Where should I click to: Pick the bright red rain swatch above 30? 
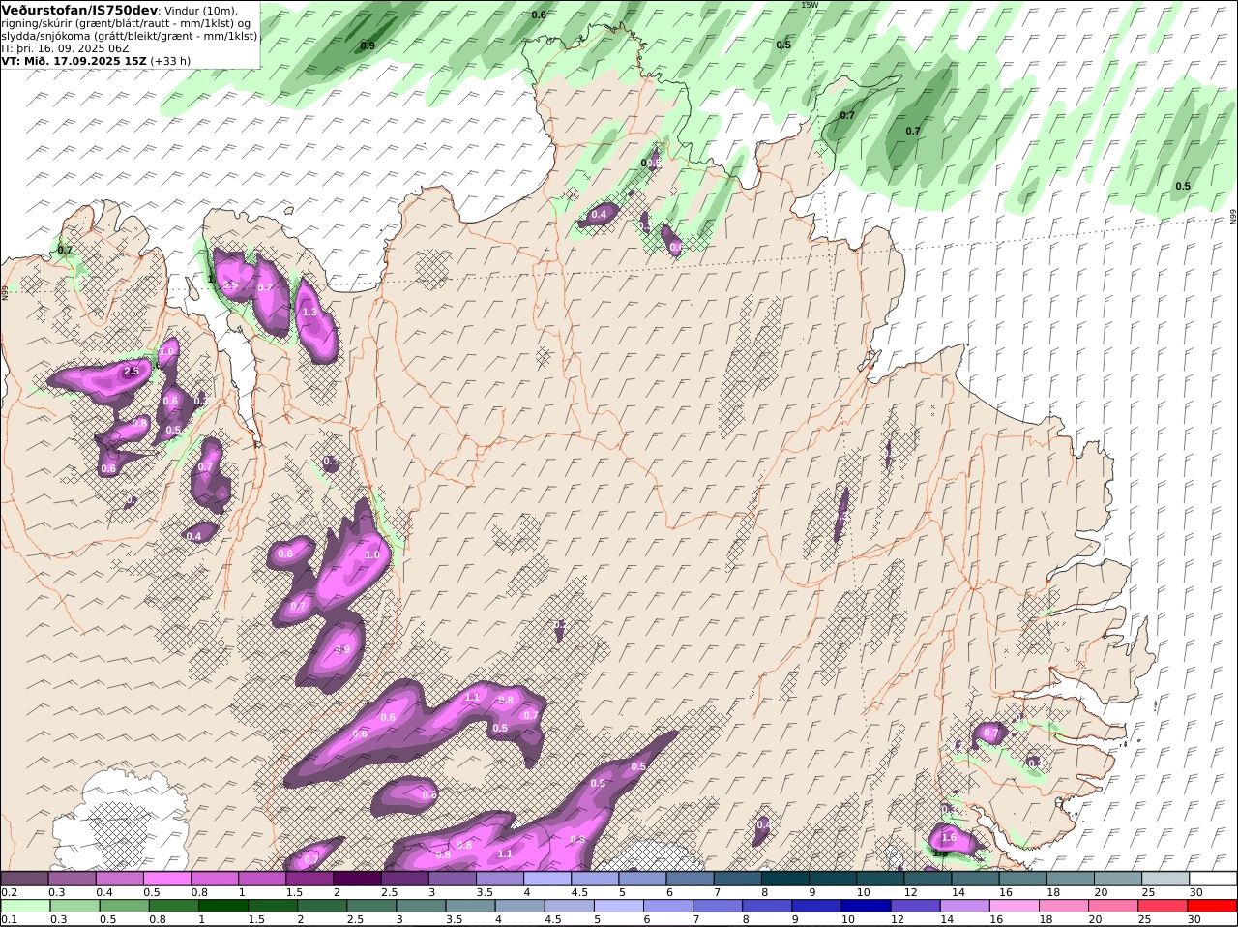[x=1213, y=907]
